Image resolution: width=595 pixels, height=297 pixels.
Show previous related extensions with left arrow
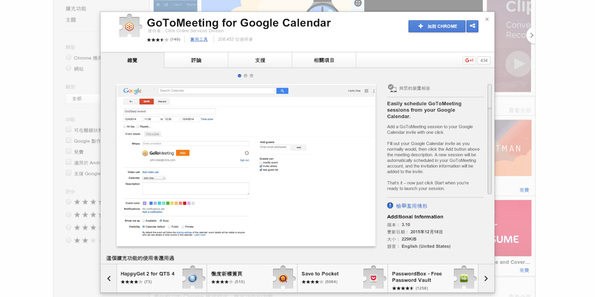pyautogui.click(x=109, y=278)
